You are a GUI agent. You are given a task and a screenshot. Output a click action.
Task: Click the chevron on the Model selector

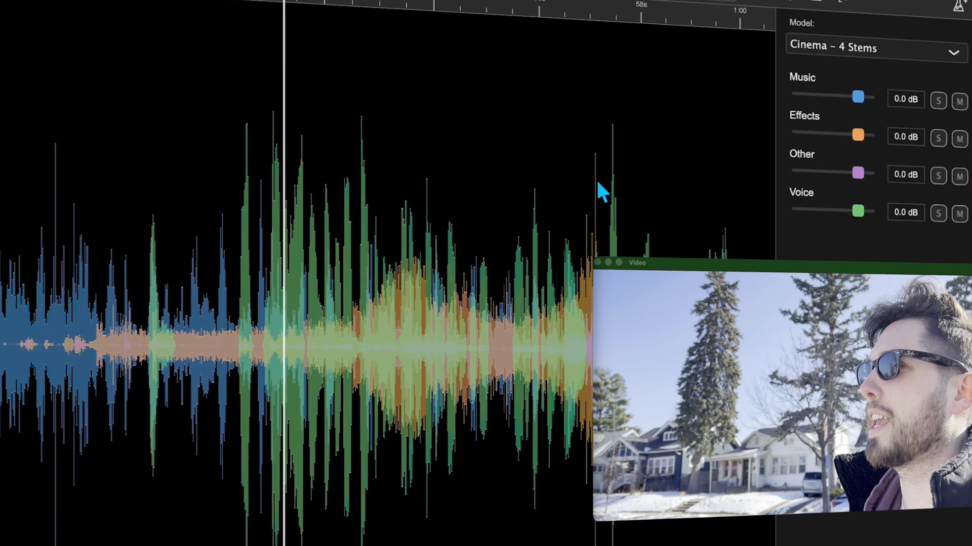coord(954,53)
